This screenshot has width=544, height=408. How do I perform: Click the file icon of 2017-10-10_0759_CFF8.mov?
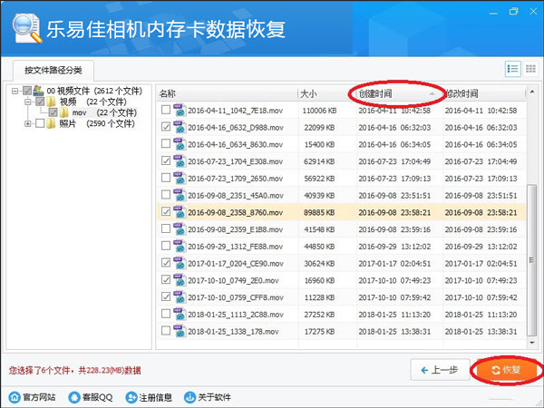click(x=180, y=297)
